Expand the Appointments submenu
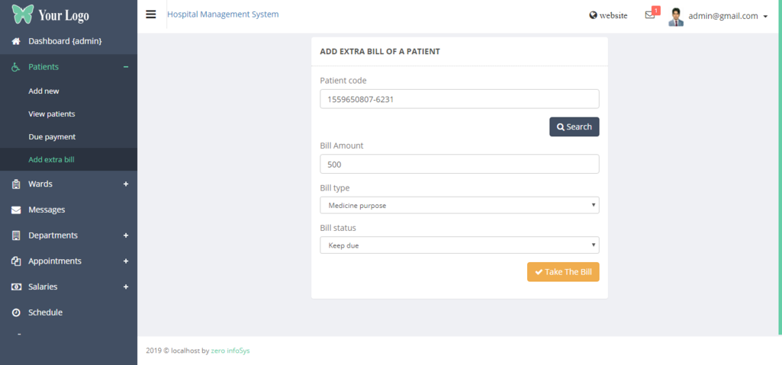 coord(126,261)
